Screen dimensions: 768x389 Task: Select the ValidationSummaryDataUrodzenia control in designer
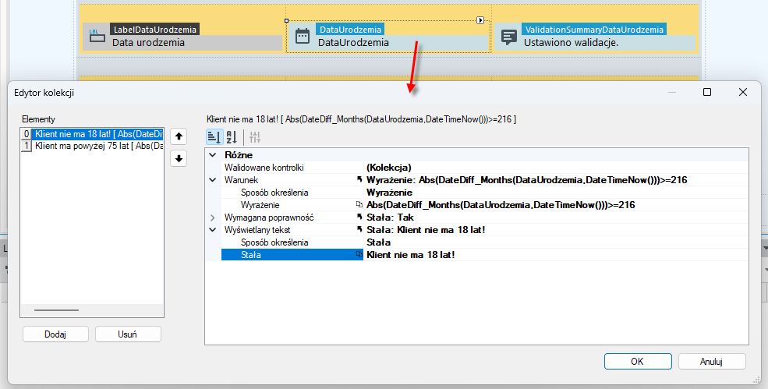(x=594, y=37)
